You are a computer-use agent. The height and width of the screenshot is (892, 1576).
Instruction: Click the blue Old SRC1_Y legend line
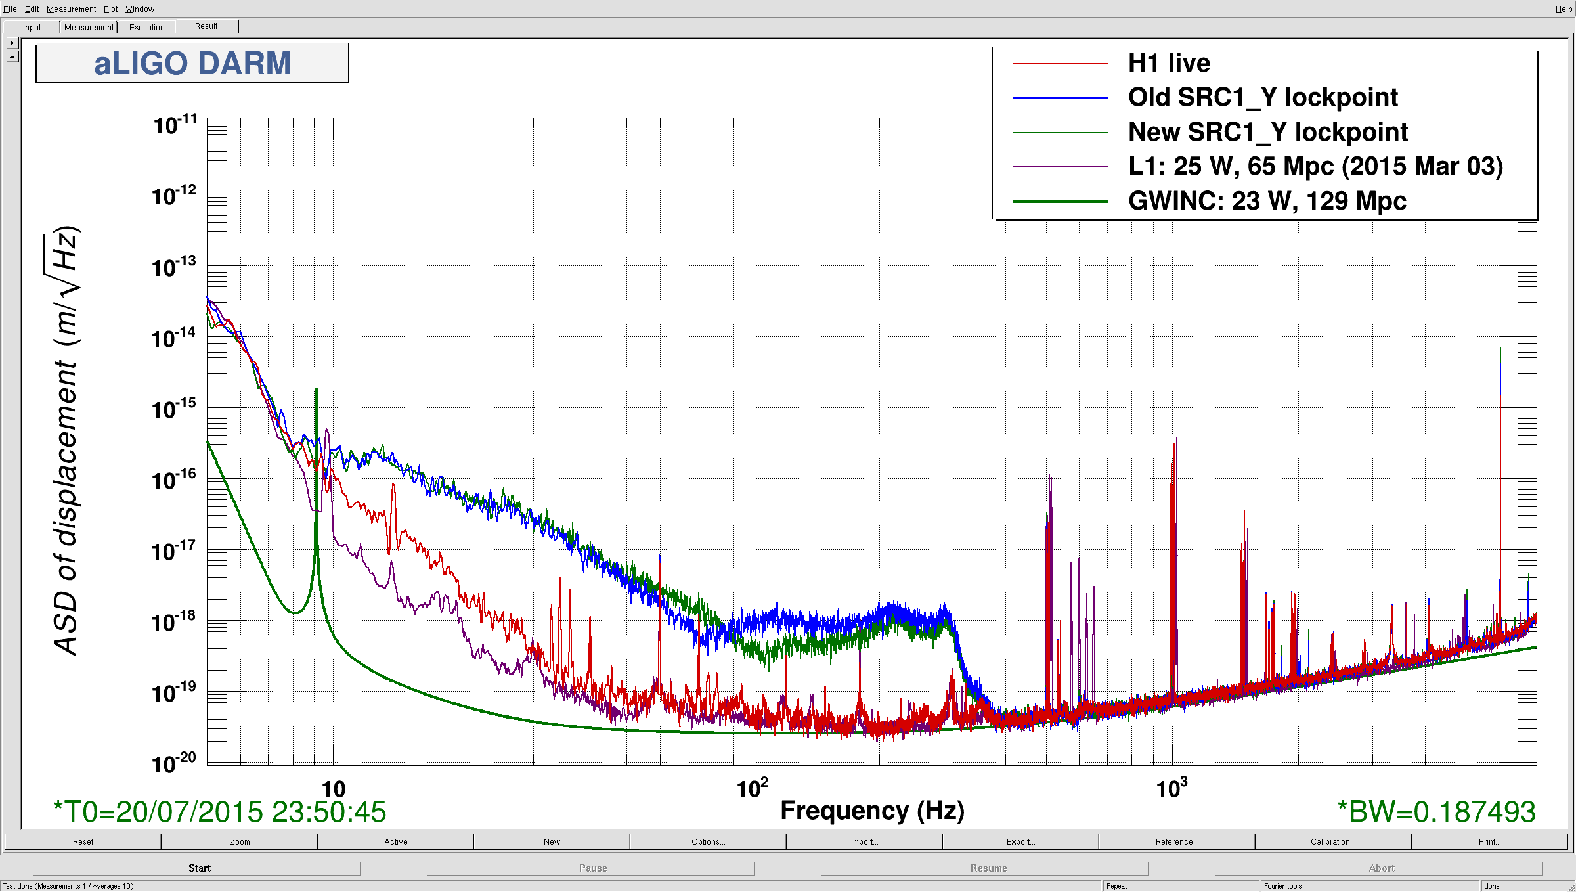click(1060, 98)
